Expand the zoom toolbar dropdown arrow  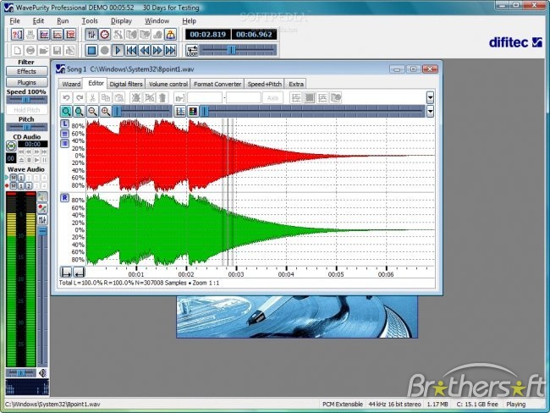click(430, 112)
